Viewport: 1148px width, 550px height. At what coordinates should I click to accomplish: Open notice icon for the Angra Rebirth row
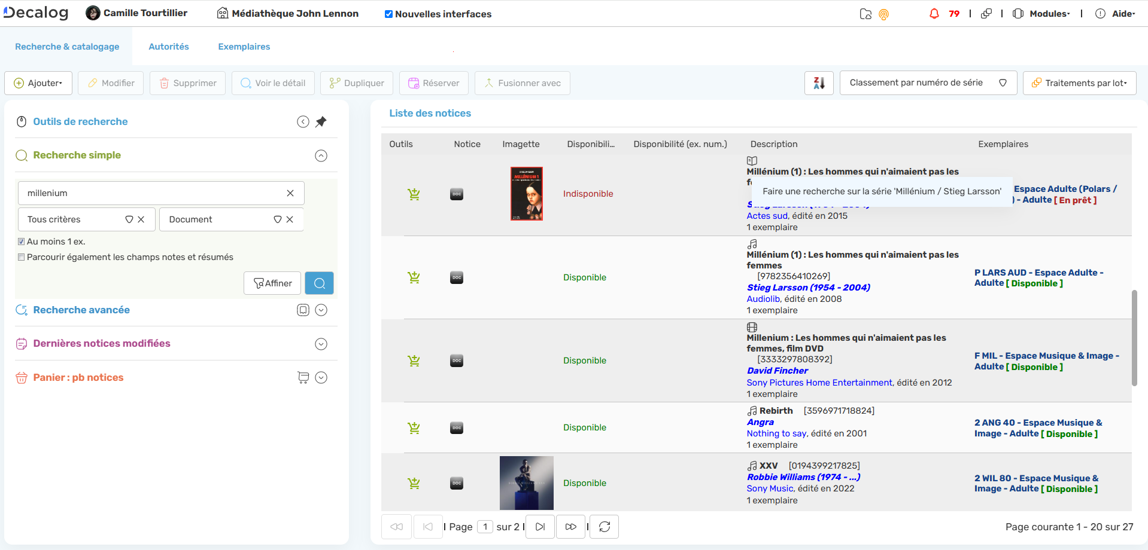(457, 428)
